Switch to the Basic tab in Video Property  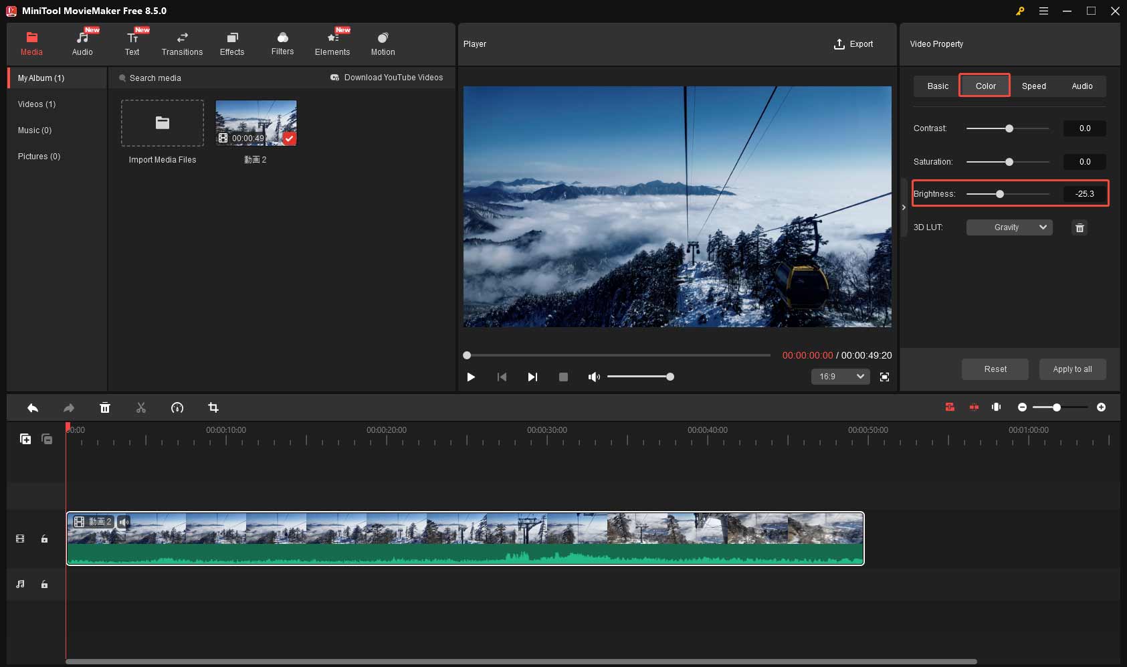click(x=938, y=86)
